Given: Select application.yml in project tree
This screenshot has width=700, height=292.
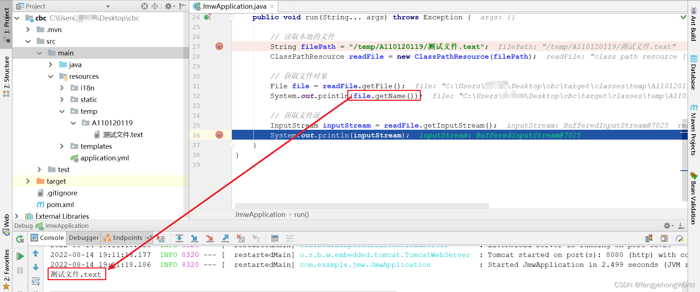Looking at the screenshot, I should click(101, 158).
